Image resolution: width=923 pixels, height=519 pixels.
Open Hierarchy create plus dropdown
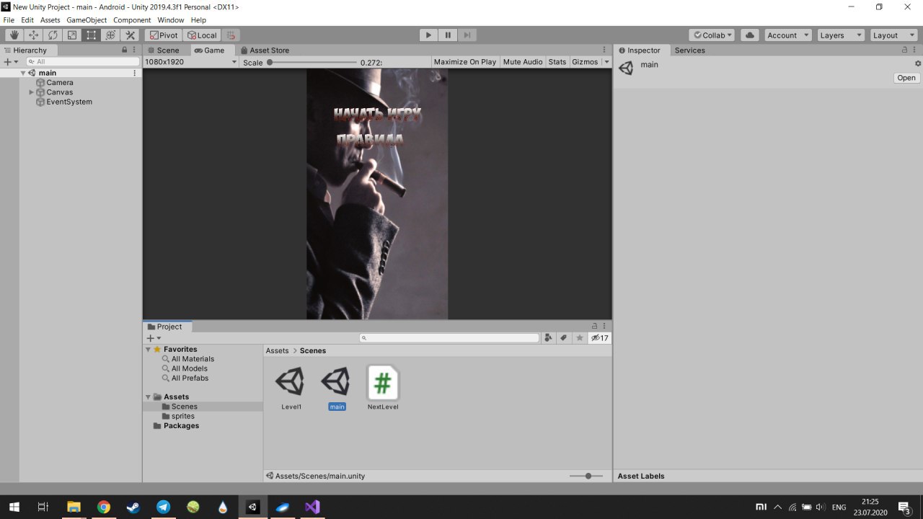pos(10,62)
